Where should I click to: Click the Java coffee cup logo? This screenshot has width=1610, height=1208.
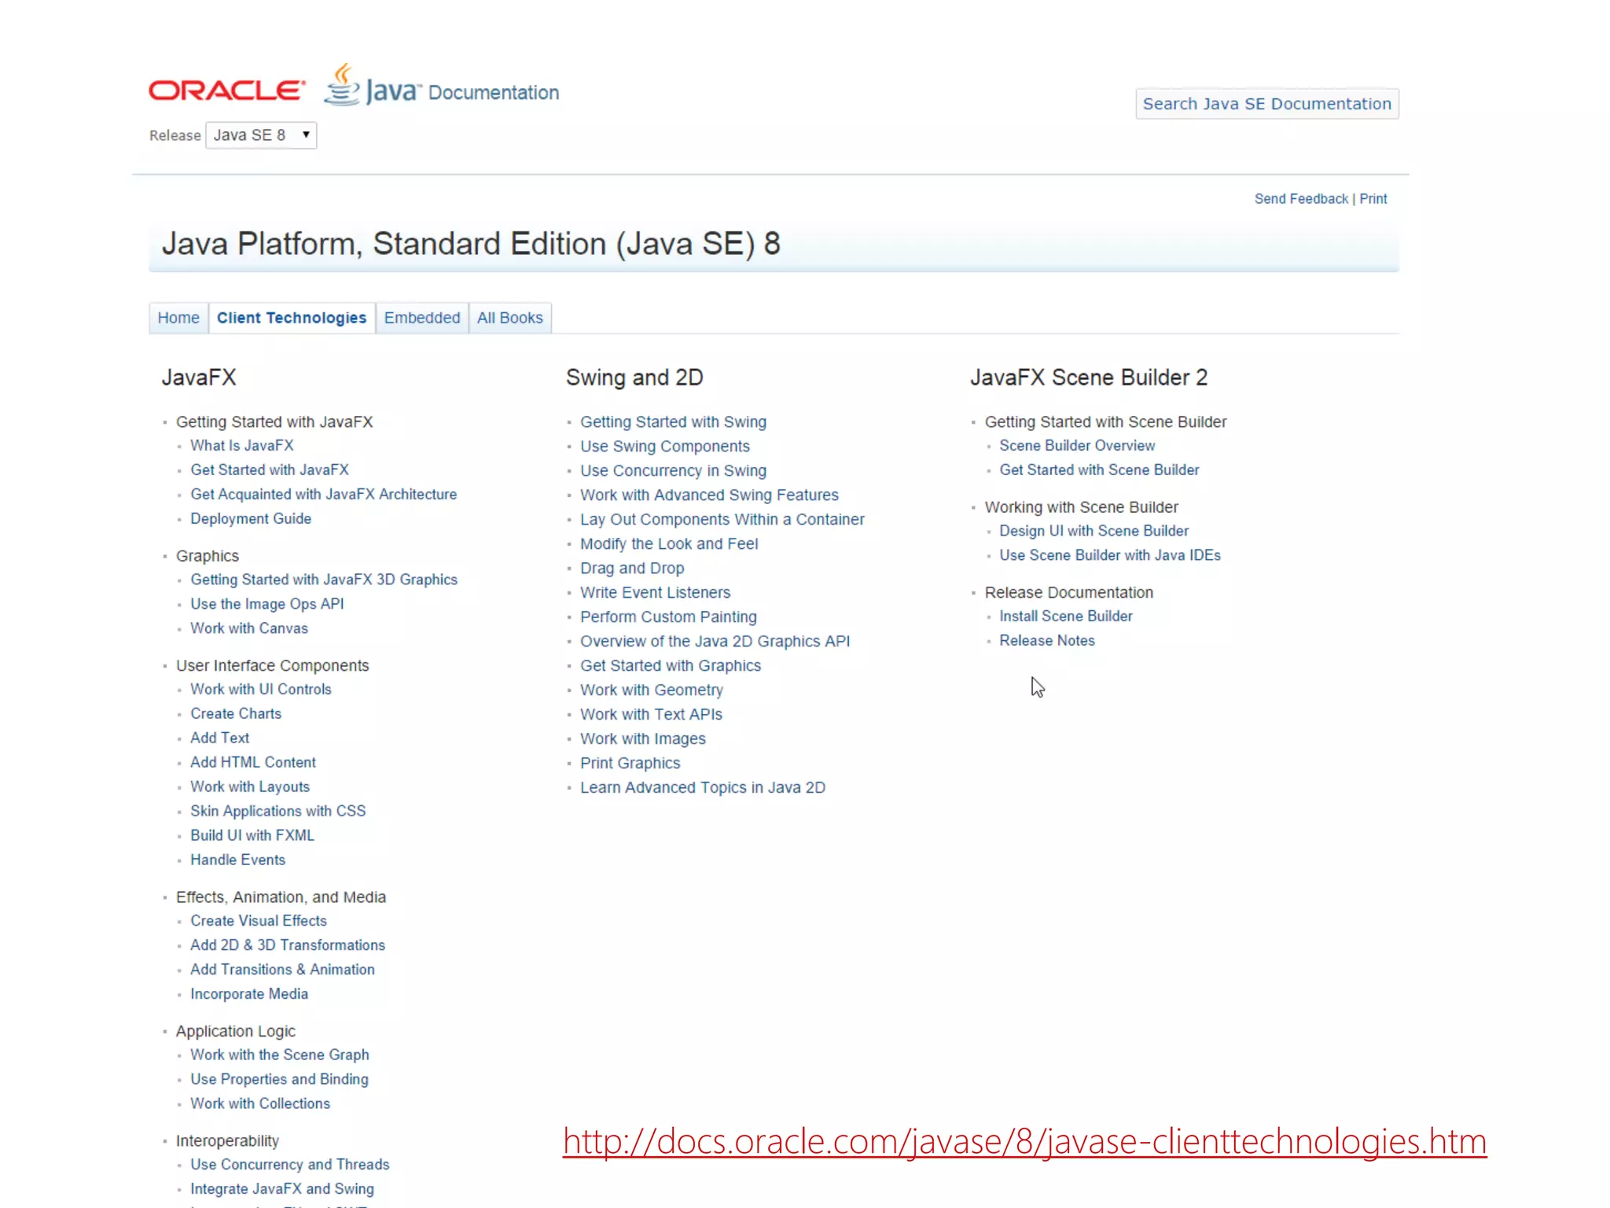[x=343, y=85]
